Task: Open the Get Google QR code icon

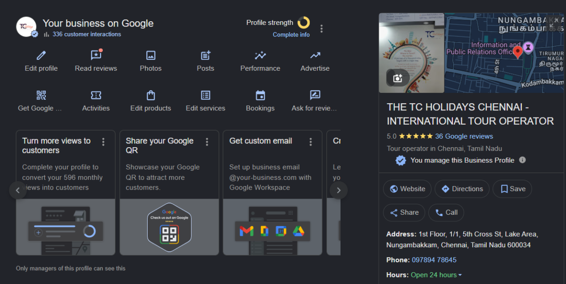Action: [x=41, y=95]
